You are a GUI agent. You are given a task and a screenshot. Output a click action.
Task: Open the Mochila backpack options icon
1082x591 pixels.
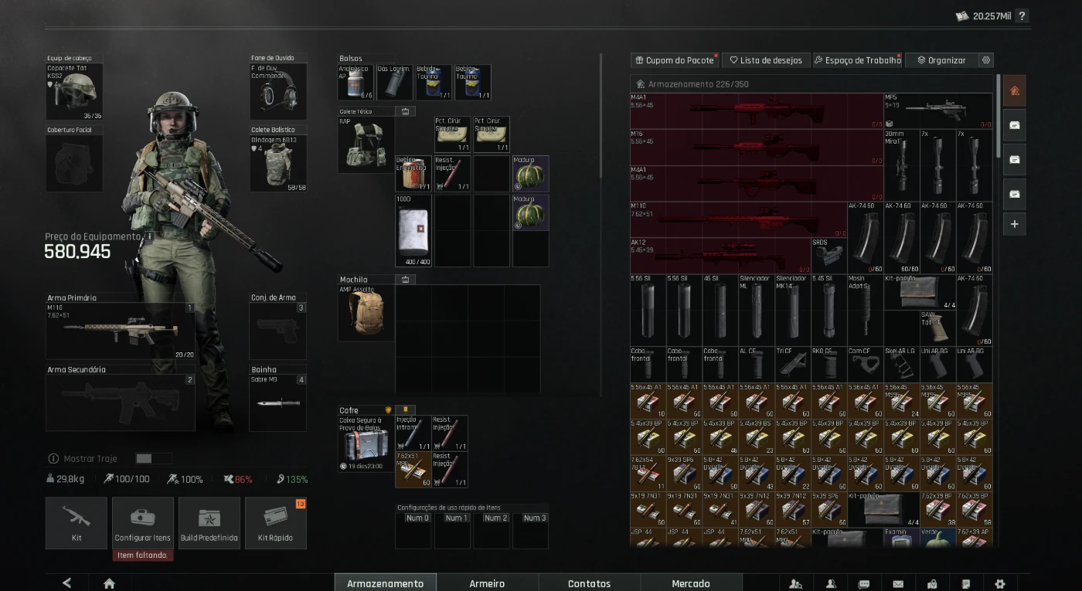coord(405,280)
